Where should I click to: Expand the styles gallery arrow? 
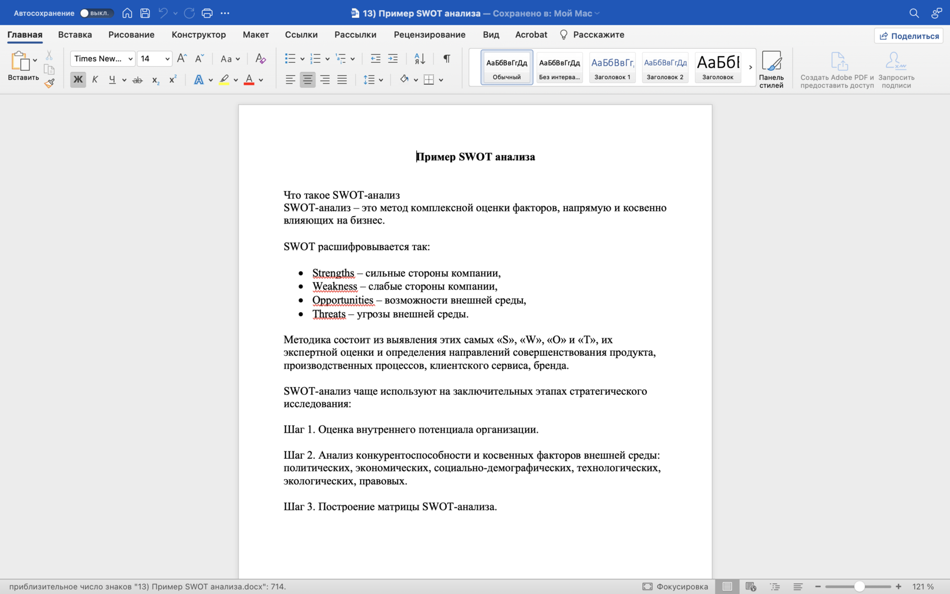click(750, 67)
